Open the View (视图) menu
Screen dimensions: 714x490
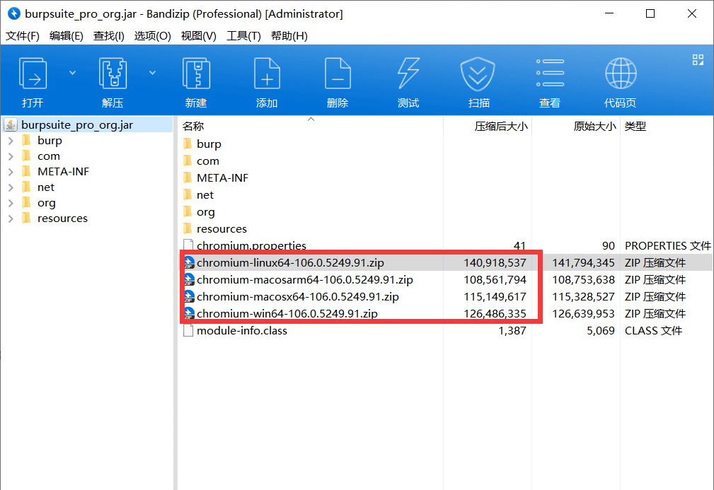199,36
